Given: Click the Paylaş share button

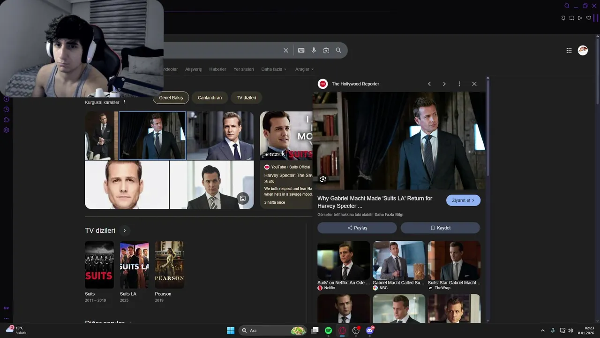Looking at the screenshot, I should pyautogui.click(x=357, y=228).
